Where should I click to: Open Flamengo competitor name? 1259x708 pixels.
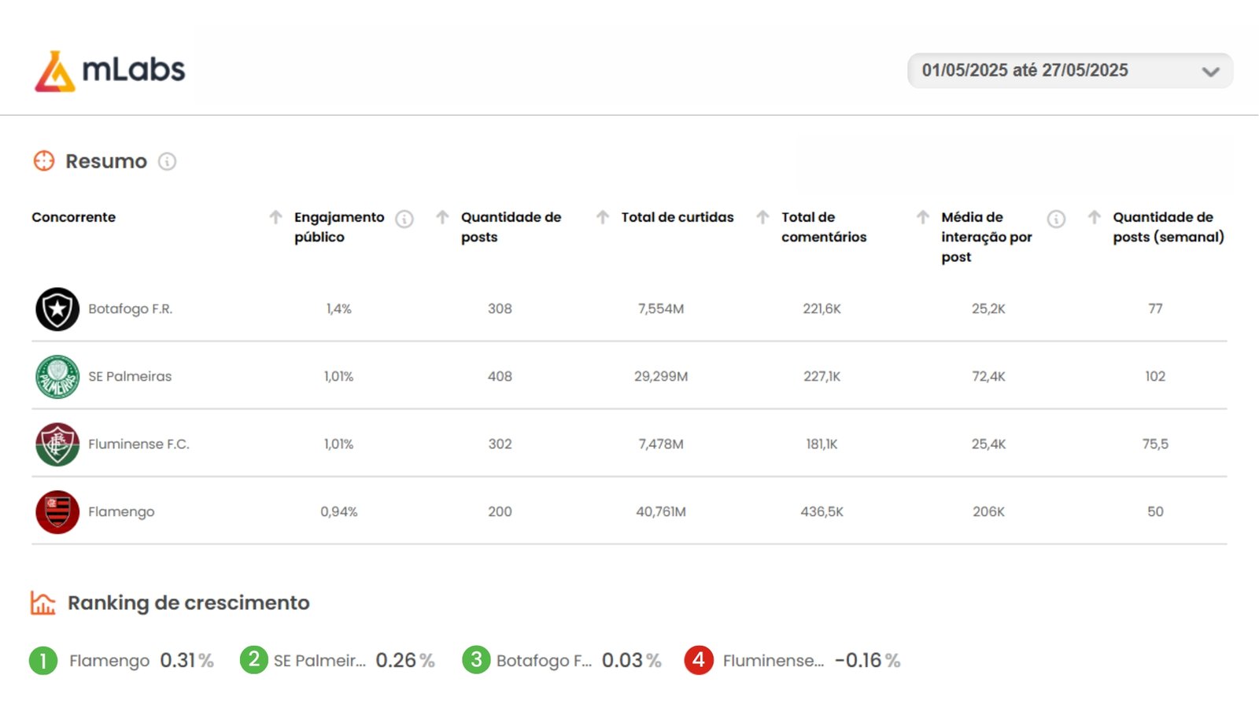[x=121, y=512]
